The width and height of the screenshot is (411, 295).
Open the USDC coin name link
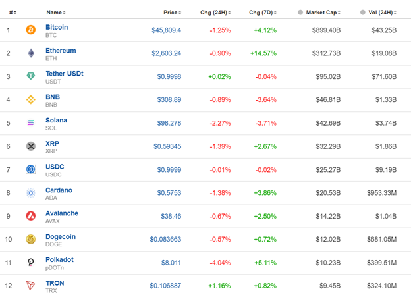click(x=55, y=167)
